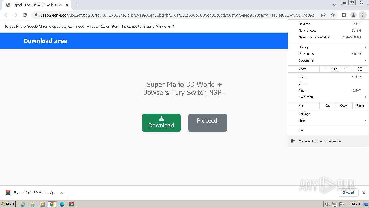
Task: Click the browser forward arrow
Action: coord(16,15)
